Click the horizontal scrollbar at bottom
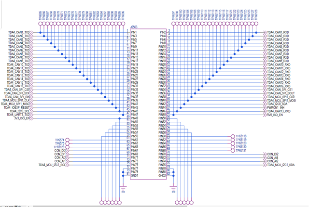 point(111,206)
